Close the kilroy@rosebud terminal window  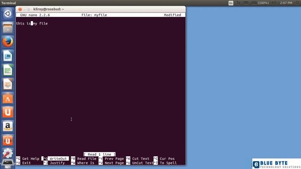point(20,9)
